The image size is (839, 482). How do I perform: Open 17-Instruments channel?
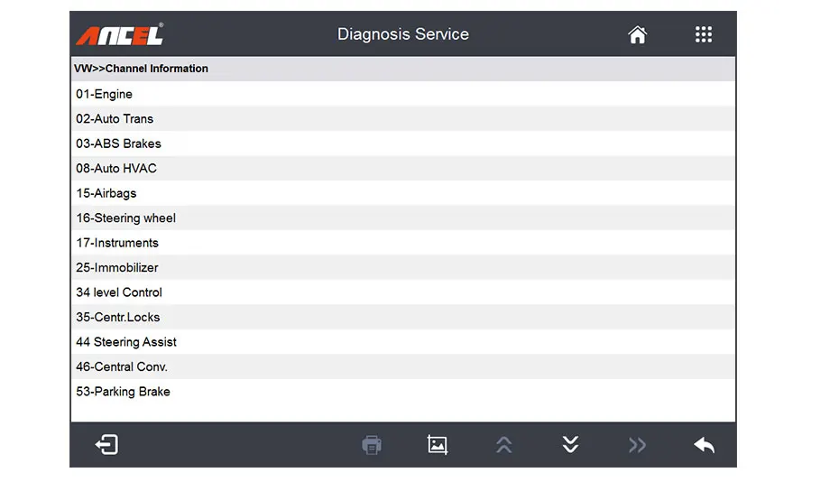pyautogui.click(x=117, y=243)
